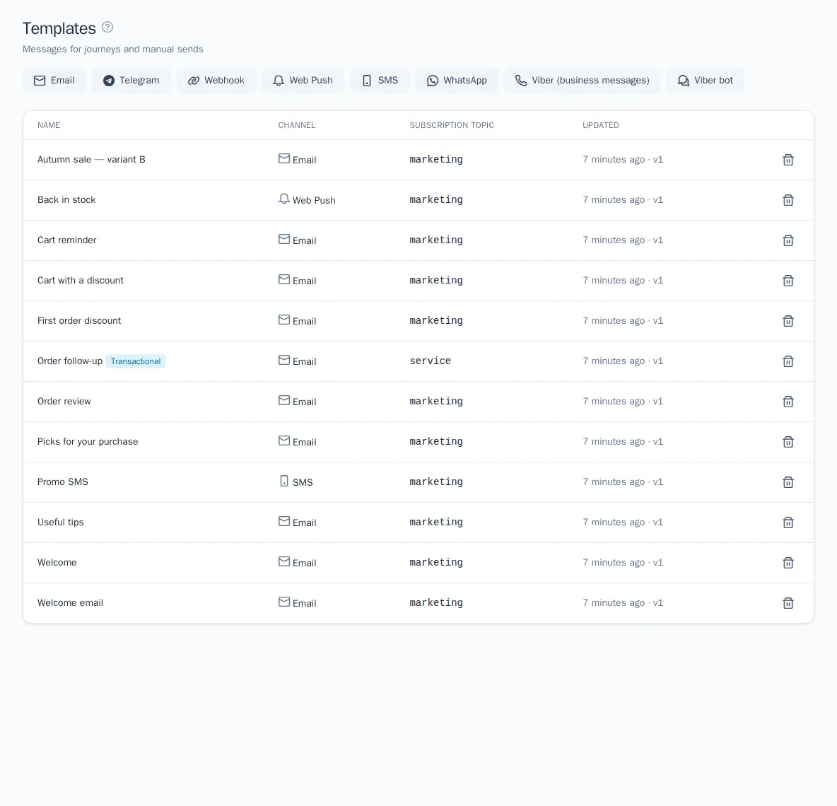Open the Welcome email template name
The width and height of the screenshot is (837, 806).
click(70, 602)
